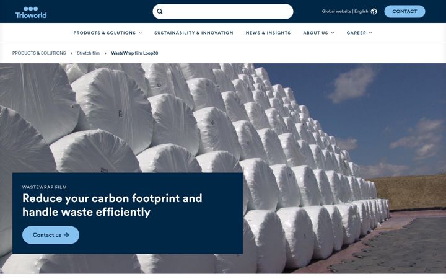Viewport: 446px width, 279px height.
Task: Click the WASTEWRAP FILM label
Action: coord(45,187)
